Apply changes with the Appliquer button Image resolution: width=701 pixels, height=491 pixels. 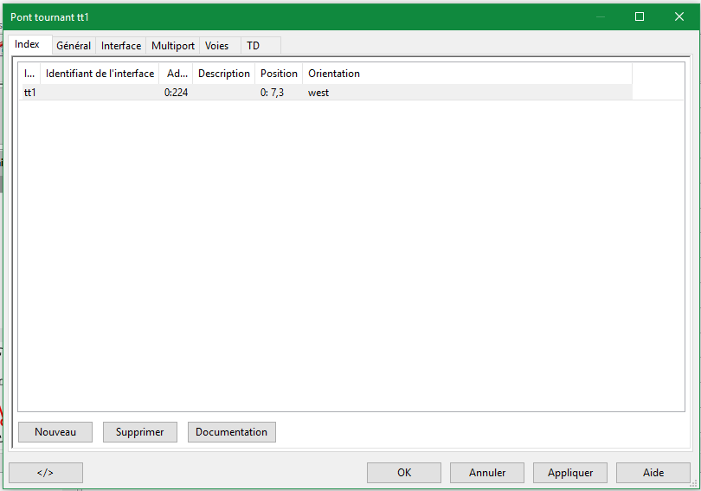[x=570, y=473]
